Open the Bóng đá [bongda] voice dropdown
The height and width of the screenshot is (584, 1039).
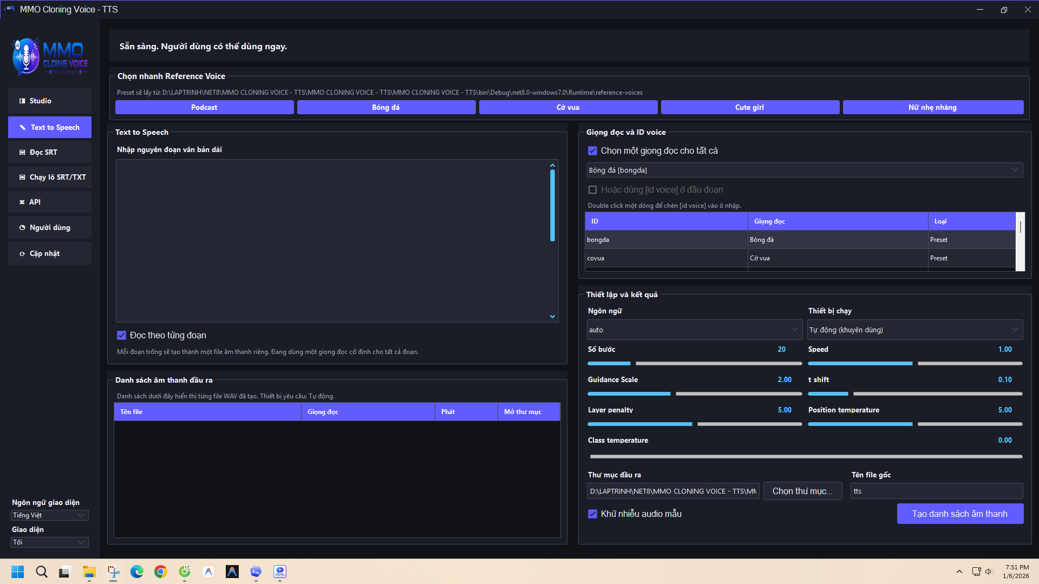pos(805,170)
